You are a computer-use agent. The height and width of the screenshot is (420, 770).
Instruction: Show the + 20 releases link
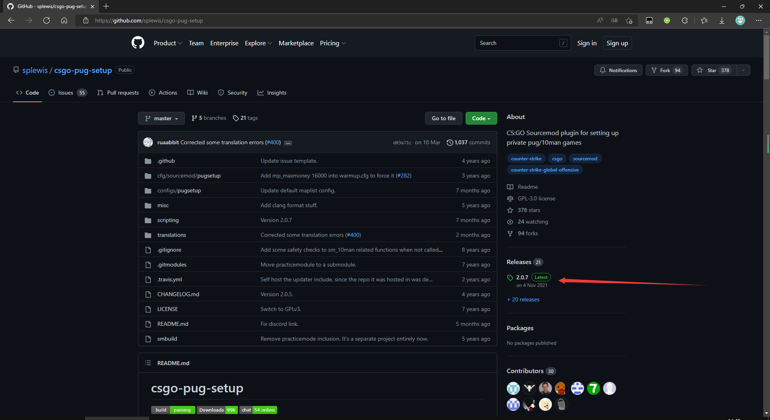523,299
